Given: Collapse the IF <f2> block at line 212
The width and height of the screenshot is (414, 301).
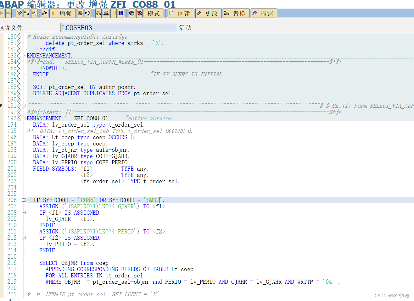Looking at the screenshot, I should coord(24,238).
